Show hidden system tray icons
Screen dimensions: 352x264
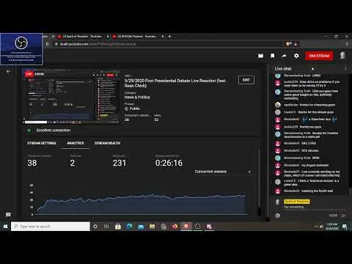point(316,227)
